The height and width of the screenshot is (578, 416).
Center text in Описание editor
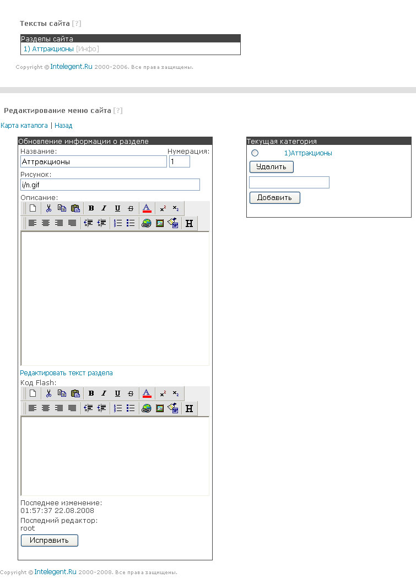pos(46,223)
